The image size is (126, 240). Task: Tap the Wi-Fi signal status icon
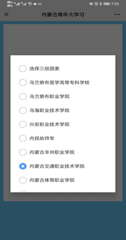click(30, 4)
